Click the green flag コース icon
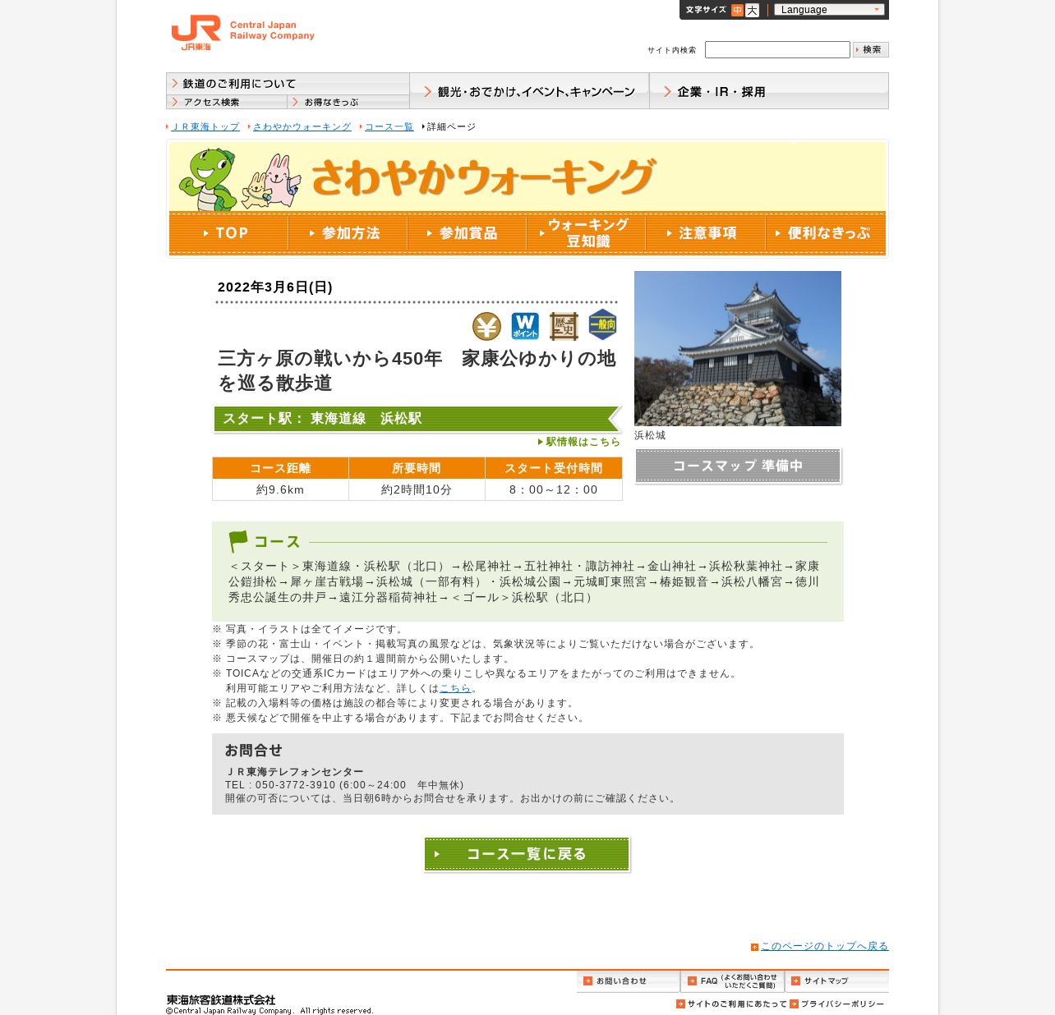Viewport: 1055px width, 1015px height. click(238, 541)
